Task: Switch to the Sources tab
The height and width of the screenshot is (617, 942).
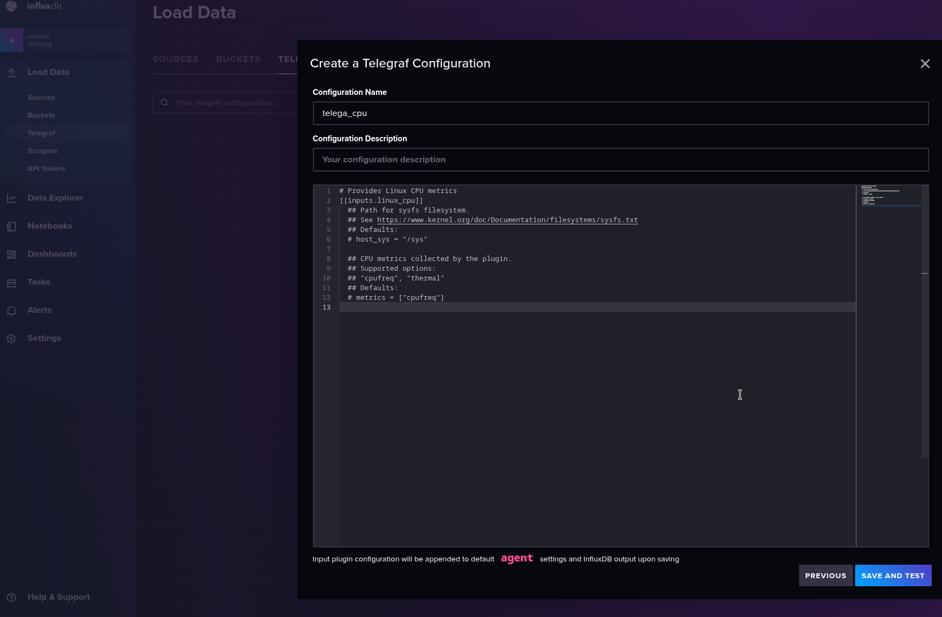Action: click(175, 59)
